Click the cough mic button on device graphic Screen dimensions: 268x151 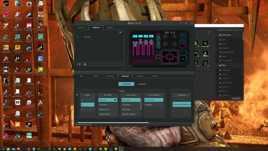coord(183,59)
